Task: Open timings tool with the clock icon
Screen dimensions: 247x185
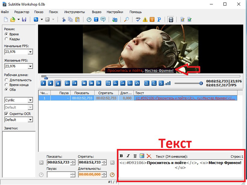Action: point(89,20)
